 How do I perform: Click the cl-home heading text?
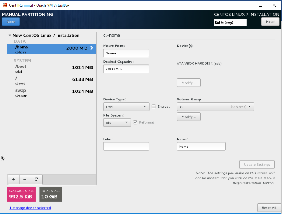112,35
